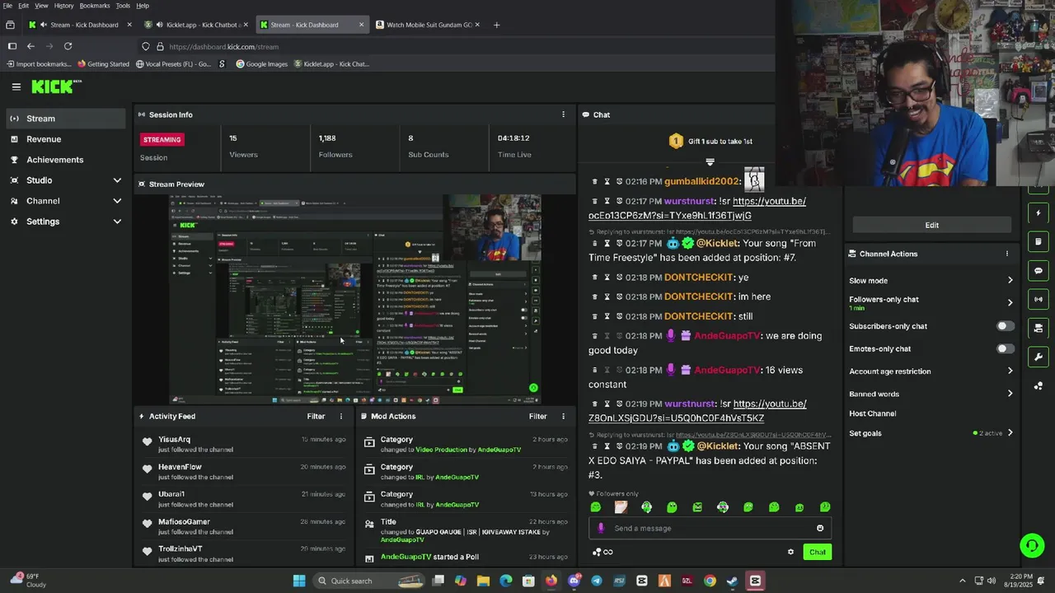Open Activity Feed more options
The width and height of the screenshot is (1055, 593).
tap(341, 417)
